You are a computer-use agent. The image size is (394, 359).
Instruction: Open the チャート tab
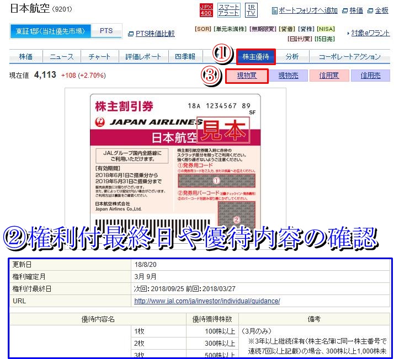[99, 56]
